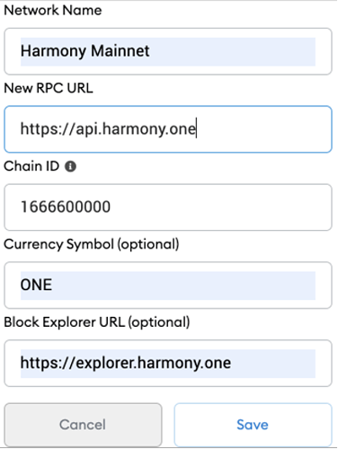Click the 1666600000 chain ID value
The image size is (338, 449).
pos(66,207)
